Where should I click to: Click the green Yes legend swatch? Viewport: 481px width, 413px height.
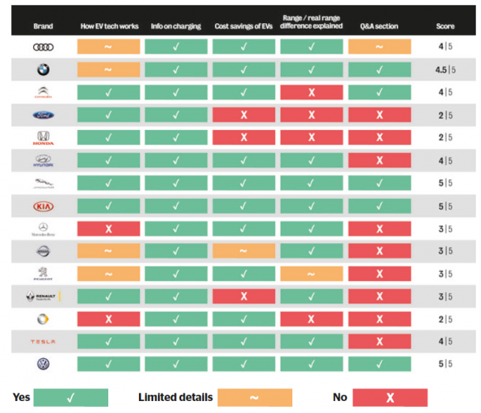tap(71, 397)
